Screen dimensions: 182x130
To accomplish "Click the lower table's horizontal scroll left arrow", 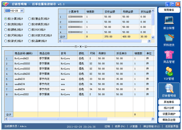I will click(x=6, y=119).
